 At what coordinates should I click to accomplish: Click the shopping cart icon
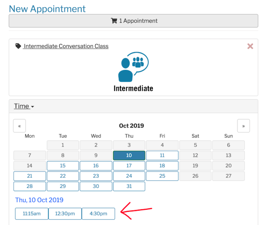coord(114,21)
